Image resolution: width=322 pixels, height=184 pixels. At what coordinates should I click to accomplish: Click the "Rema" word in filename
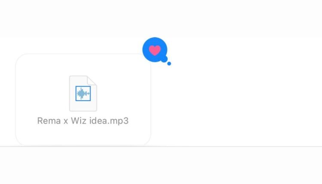(49, 121)
